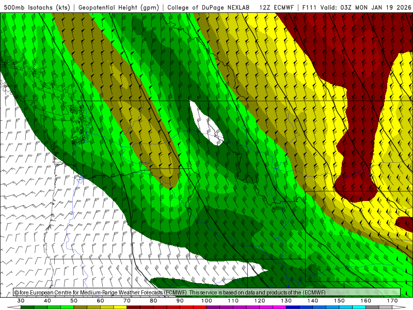Image resolution: width=413 pixels, height=310 pixels.
Task: Select the bright green 45-50 kt legend swatch
Action: (67, 307)
